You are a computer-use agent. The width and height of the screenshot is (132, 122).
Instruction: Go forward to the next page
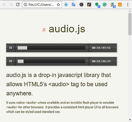pos(11,5)
